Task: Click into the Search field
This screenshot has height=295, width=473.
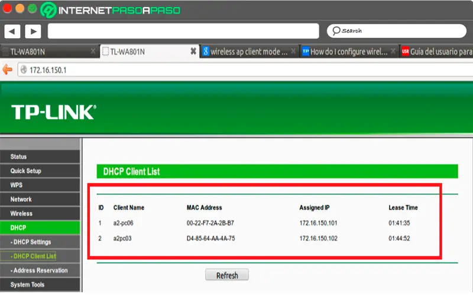Action: [396, 31]
